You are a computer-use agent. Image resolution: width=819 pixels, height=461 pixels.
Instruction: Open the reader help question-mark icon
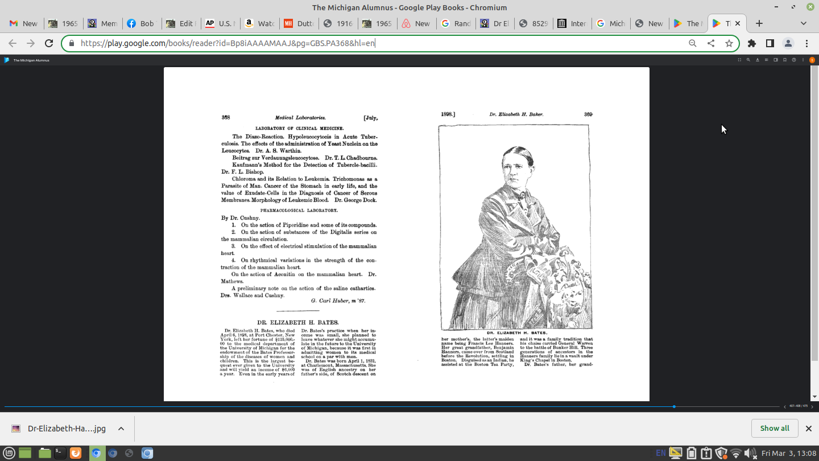click(x=794, y=60)
